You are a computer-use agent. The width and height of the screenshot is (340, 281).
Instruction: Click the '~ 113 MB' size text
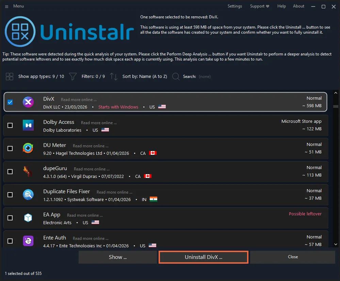[312, 175]
